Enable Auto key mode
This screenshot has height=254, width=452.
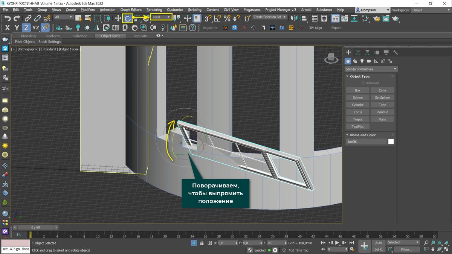tap(379, 243)
